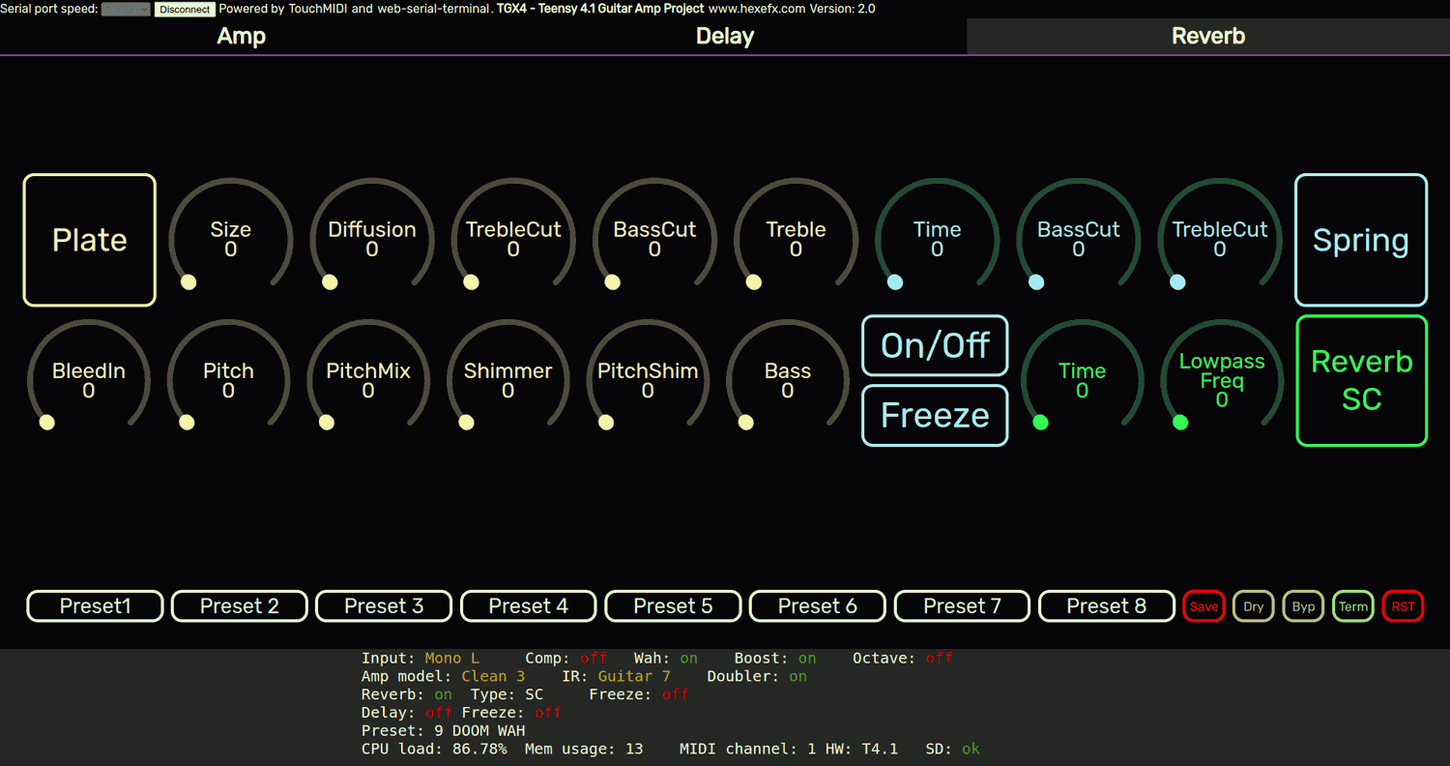Click the 'Version: 2.0' header text
This screenshot has height=766, width=1450.
click(x=843, y=9)
